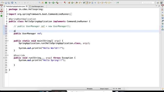Viewport: 164px width, 92px height.
Task: Switch to the UserManager.java tab
Action: pos(37,6)
